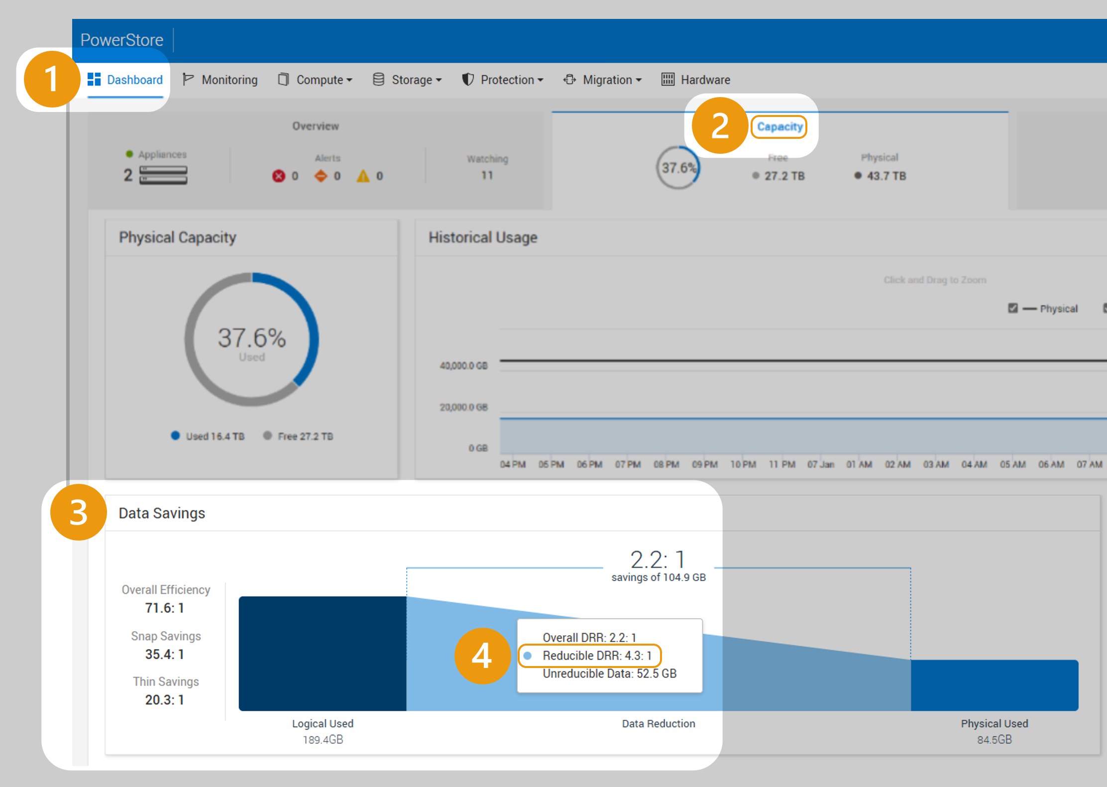The image size is (1107, 787).
Task: Click the orange major alerts icon
Action: tap(322, 175)
